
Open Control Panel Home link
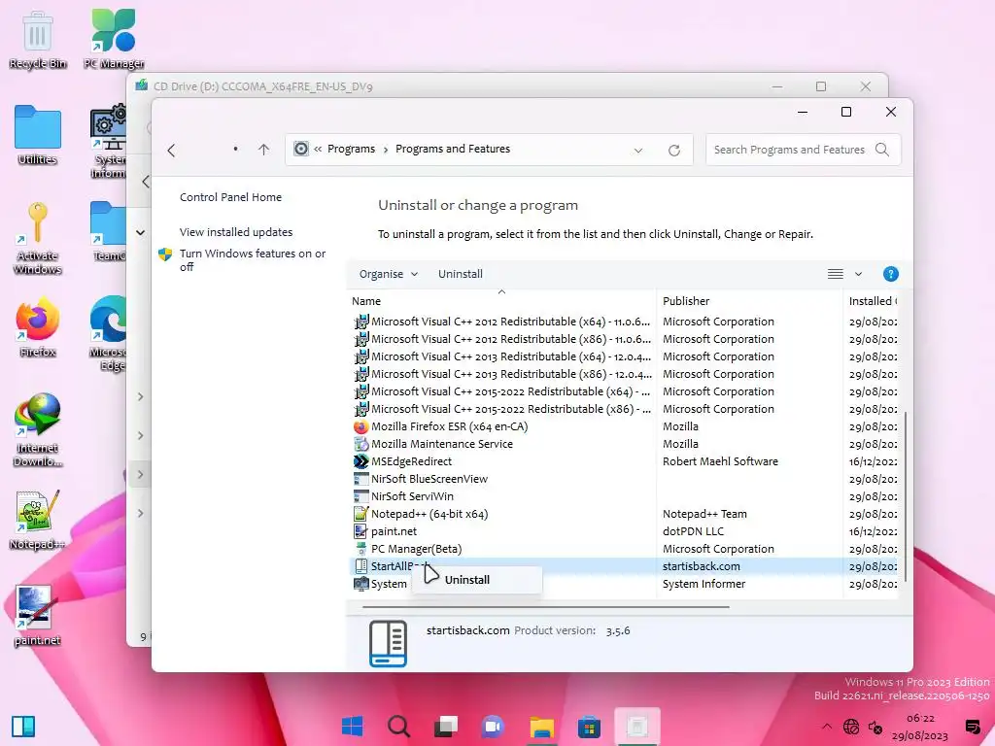pos(230,197)
